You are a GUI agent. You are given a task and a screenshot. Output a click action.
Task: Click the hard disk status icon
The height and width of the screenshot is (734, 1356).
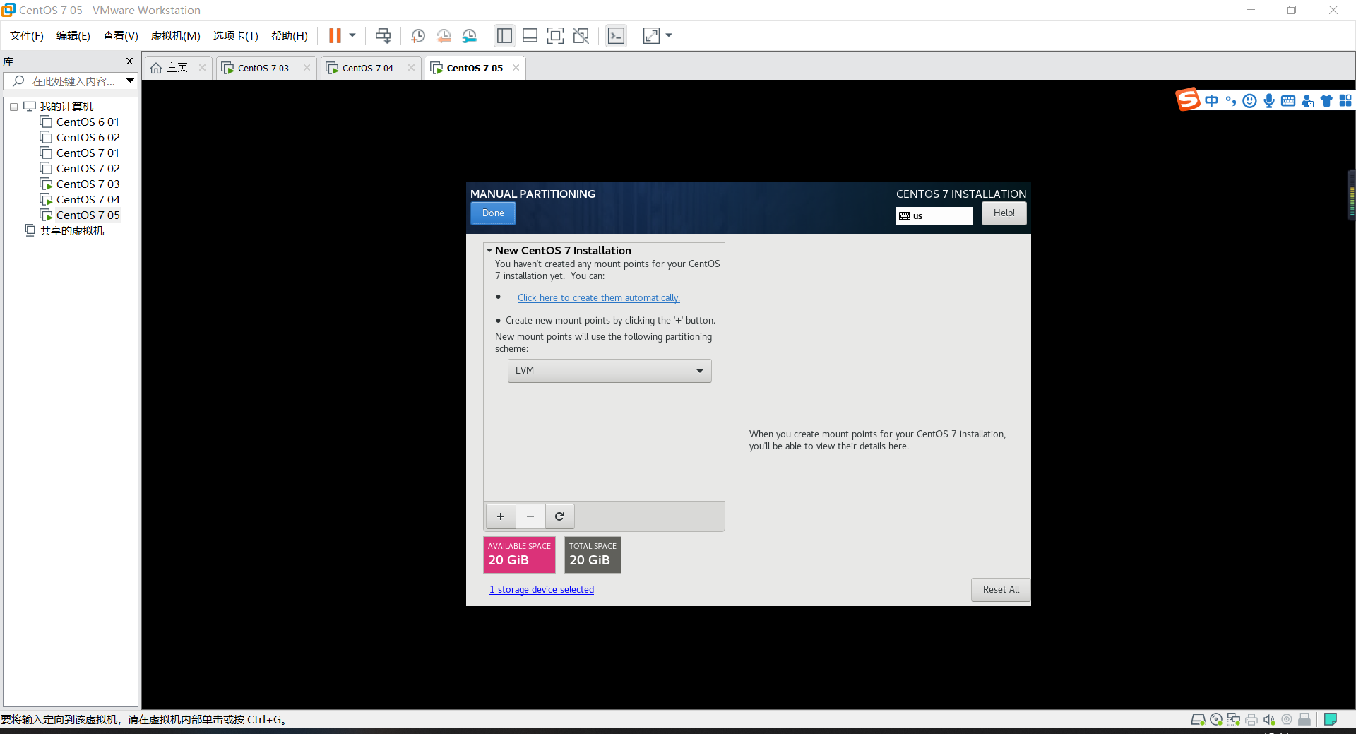point(1198,720)
